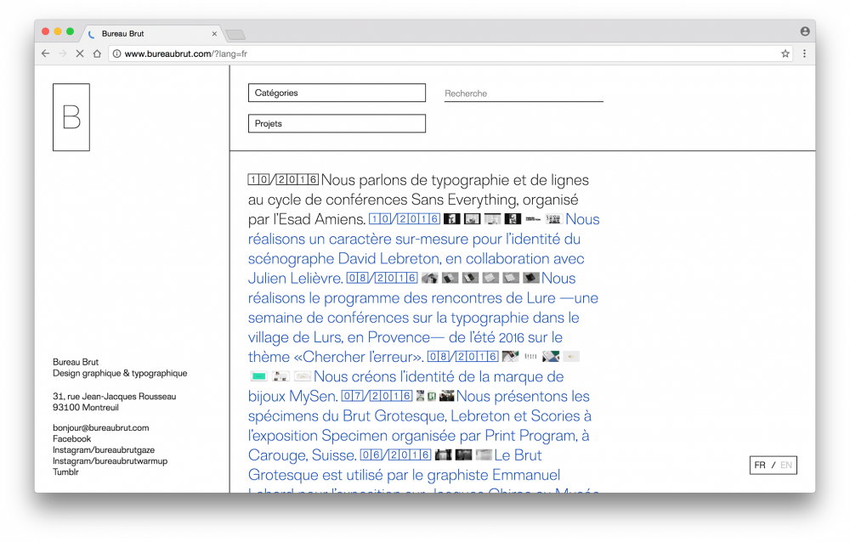The image size is (850, 542).
Task: Go to the browser home page icon
Action: tap(97, 54)
